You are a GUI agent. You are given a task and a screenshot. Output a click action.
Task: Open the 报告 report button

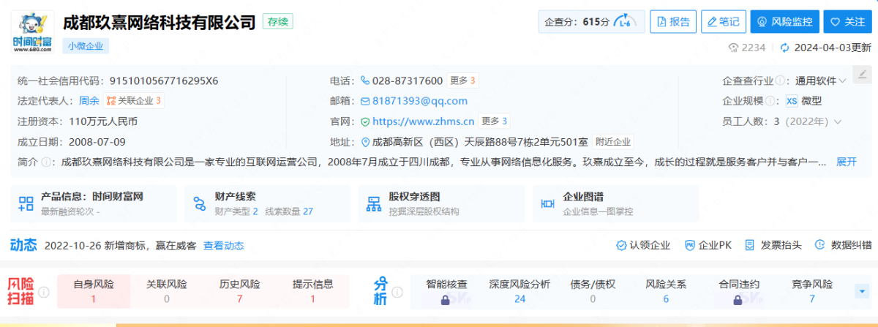[673, 22]
